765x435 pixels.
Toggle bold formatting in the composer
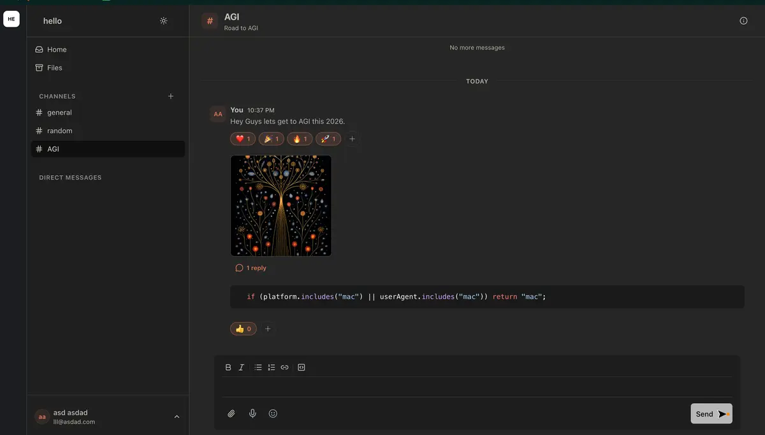coord(228,367)
